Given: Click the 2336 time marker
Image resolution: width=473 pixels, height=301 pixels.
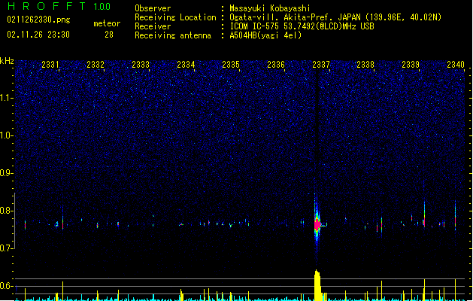Looking at the screenshot, I should [x=276, y=65].
